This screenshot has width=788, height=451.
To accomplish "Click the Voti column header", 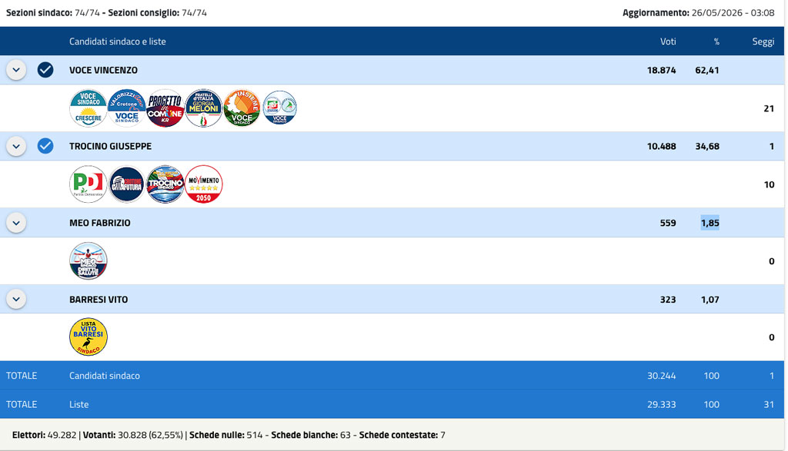I will (668, 41).
